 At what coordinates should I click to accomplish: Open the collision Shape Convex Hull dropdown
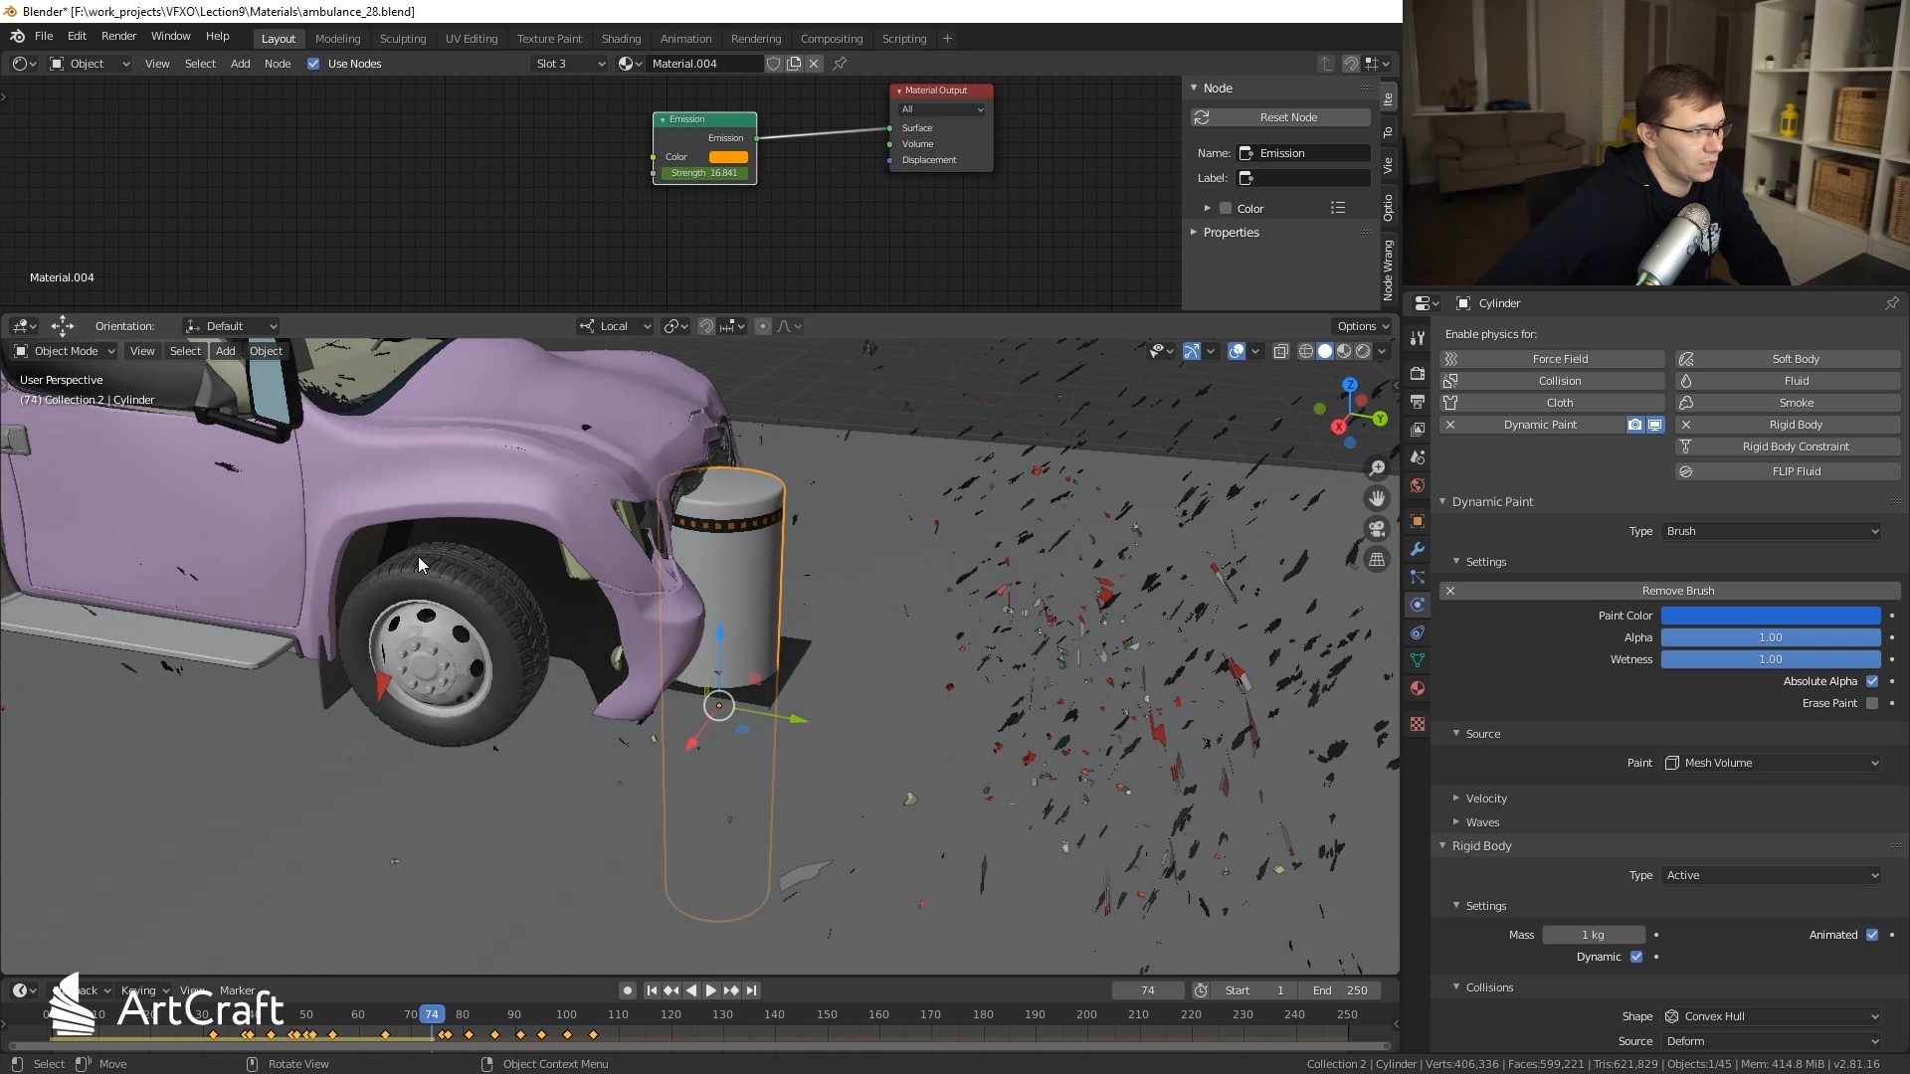click(x=1772, y=1016)
